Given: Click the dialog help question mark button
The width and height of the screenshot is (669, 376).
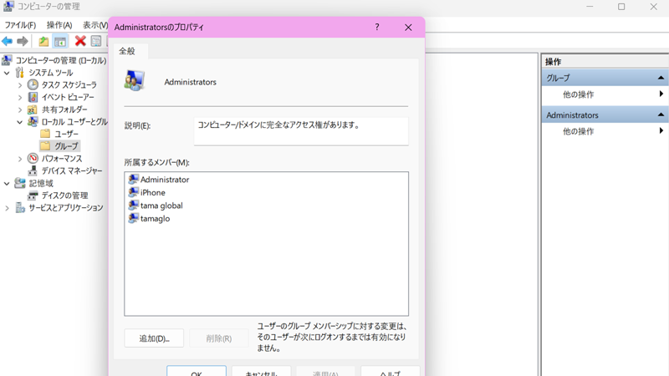Looking at the screenshot, I should (377, 28).
